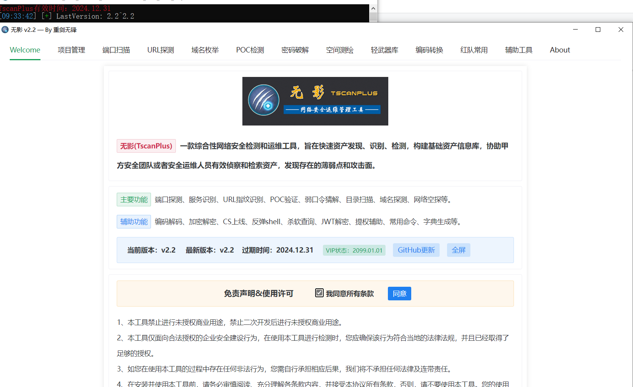Open the 辅助工具 tab
This screenshot has width=633, height=387.
(x=519, y=50)
